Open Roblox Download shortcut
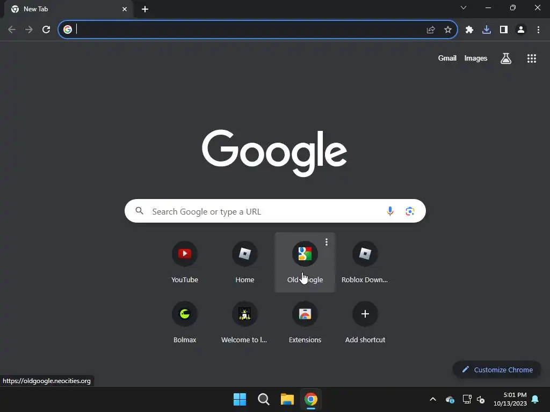This screenshot has width=550, height=412. [365, 262]
